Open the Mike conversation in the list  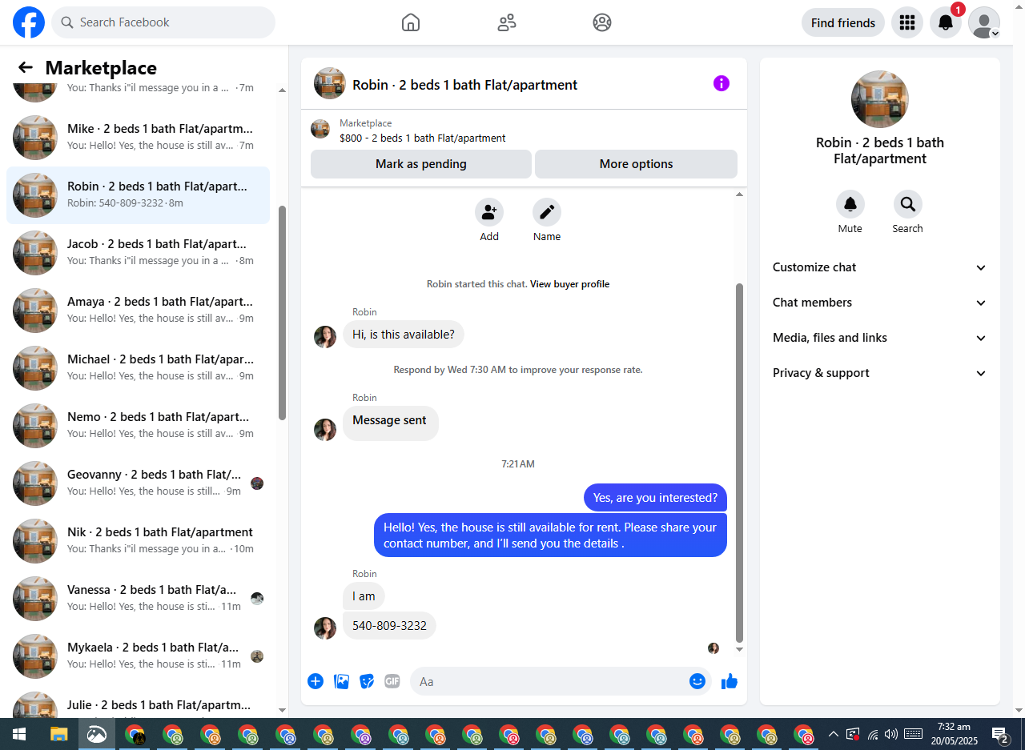tap(138, 138)
